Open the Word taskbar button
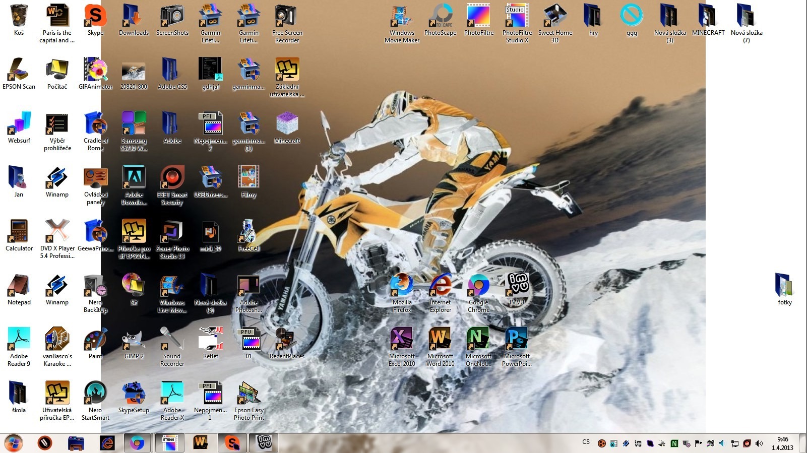Image resolution: width=807 pixels, height=453 pixels. [201, 443]
